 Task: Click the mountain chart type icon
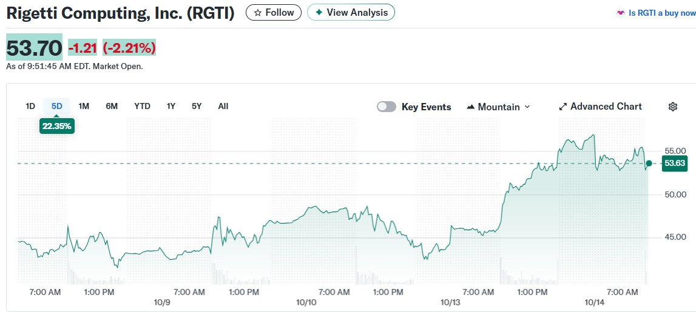click(470, 107)
